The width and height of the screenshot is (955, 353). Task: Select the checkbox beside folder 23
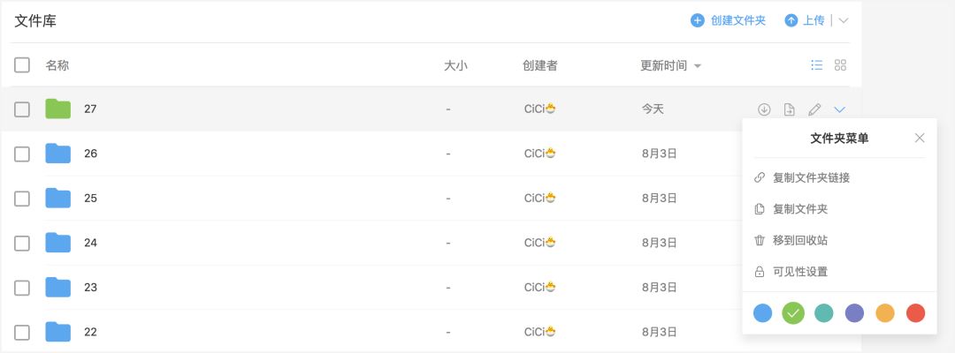point(22,288)
